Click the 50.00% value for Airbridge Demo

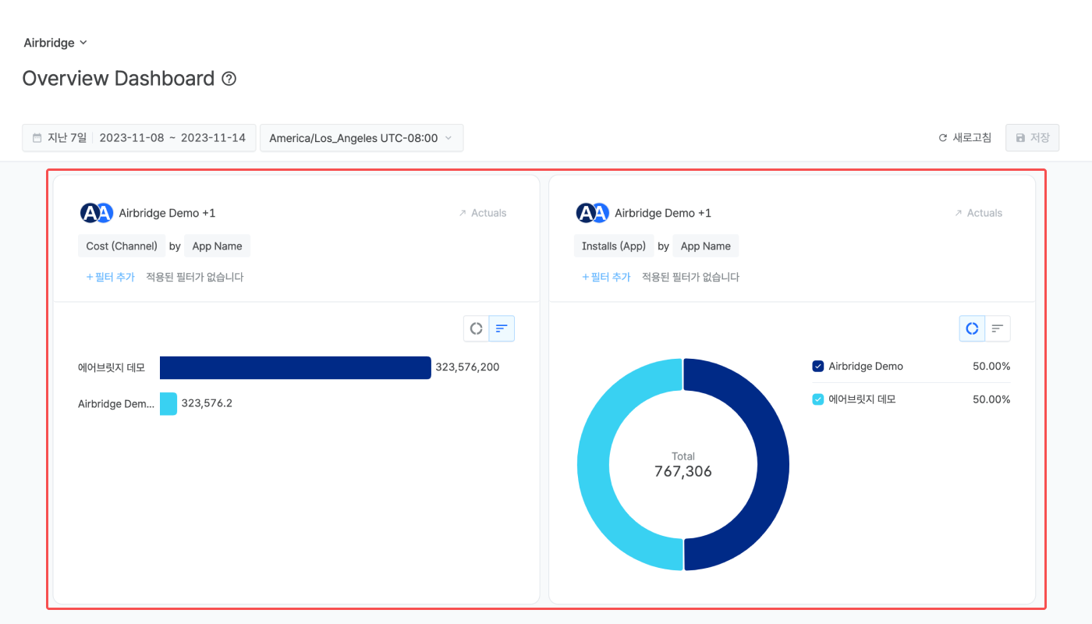991,367
